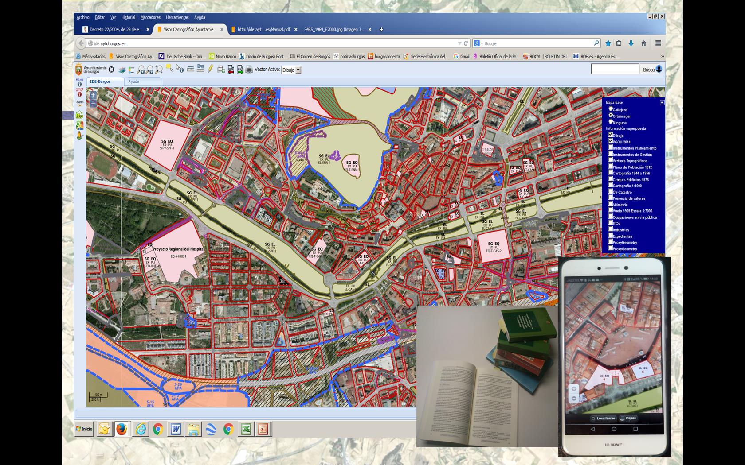This screenshot has width=745, height=465.
Task: Click the search text field beside Buscar
Action: [615, 69]
